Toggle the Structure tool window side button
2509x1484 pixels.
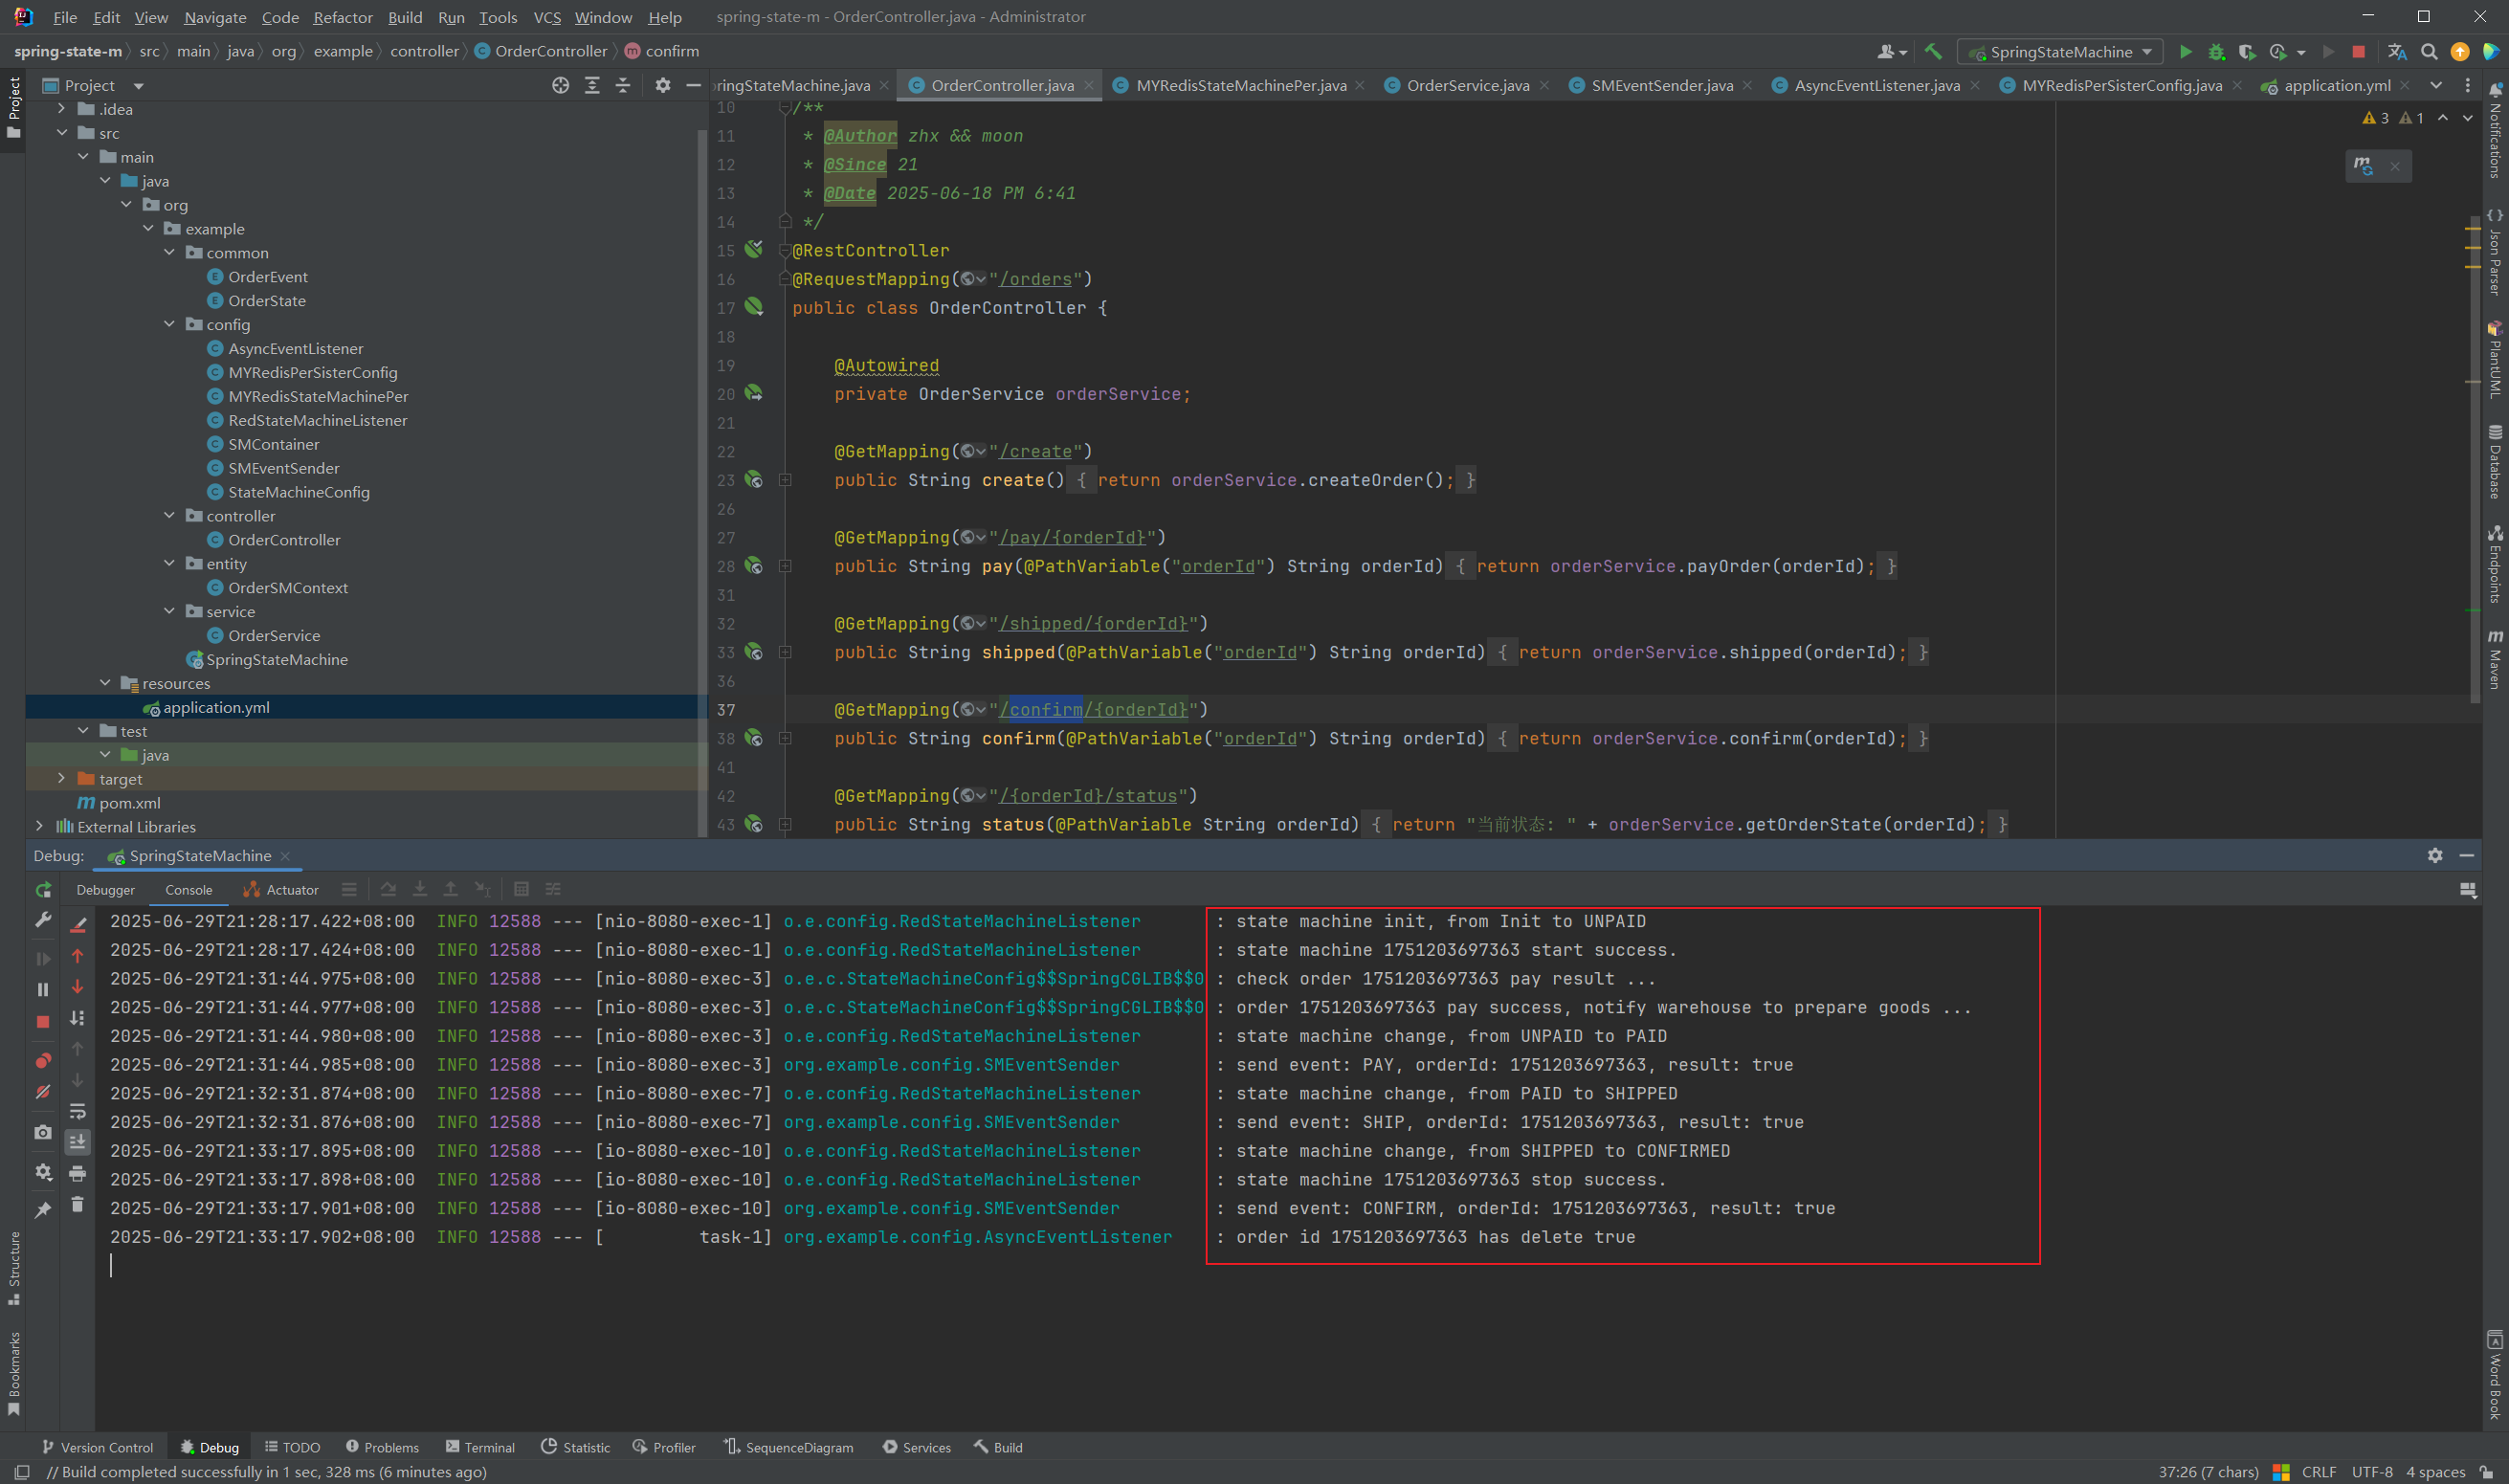14,1268
